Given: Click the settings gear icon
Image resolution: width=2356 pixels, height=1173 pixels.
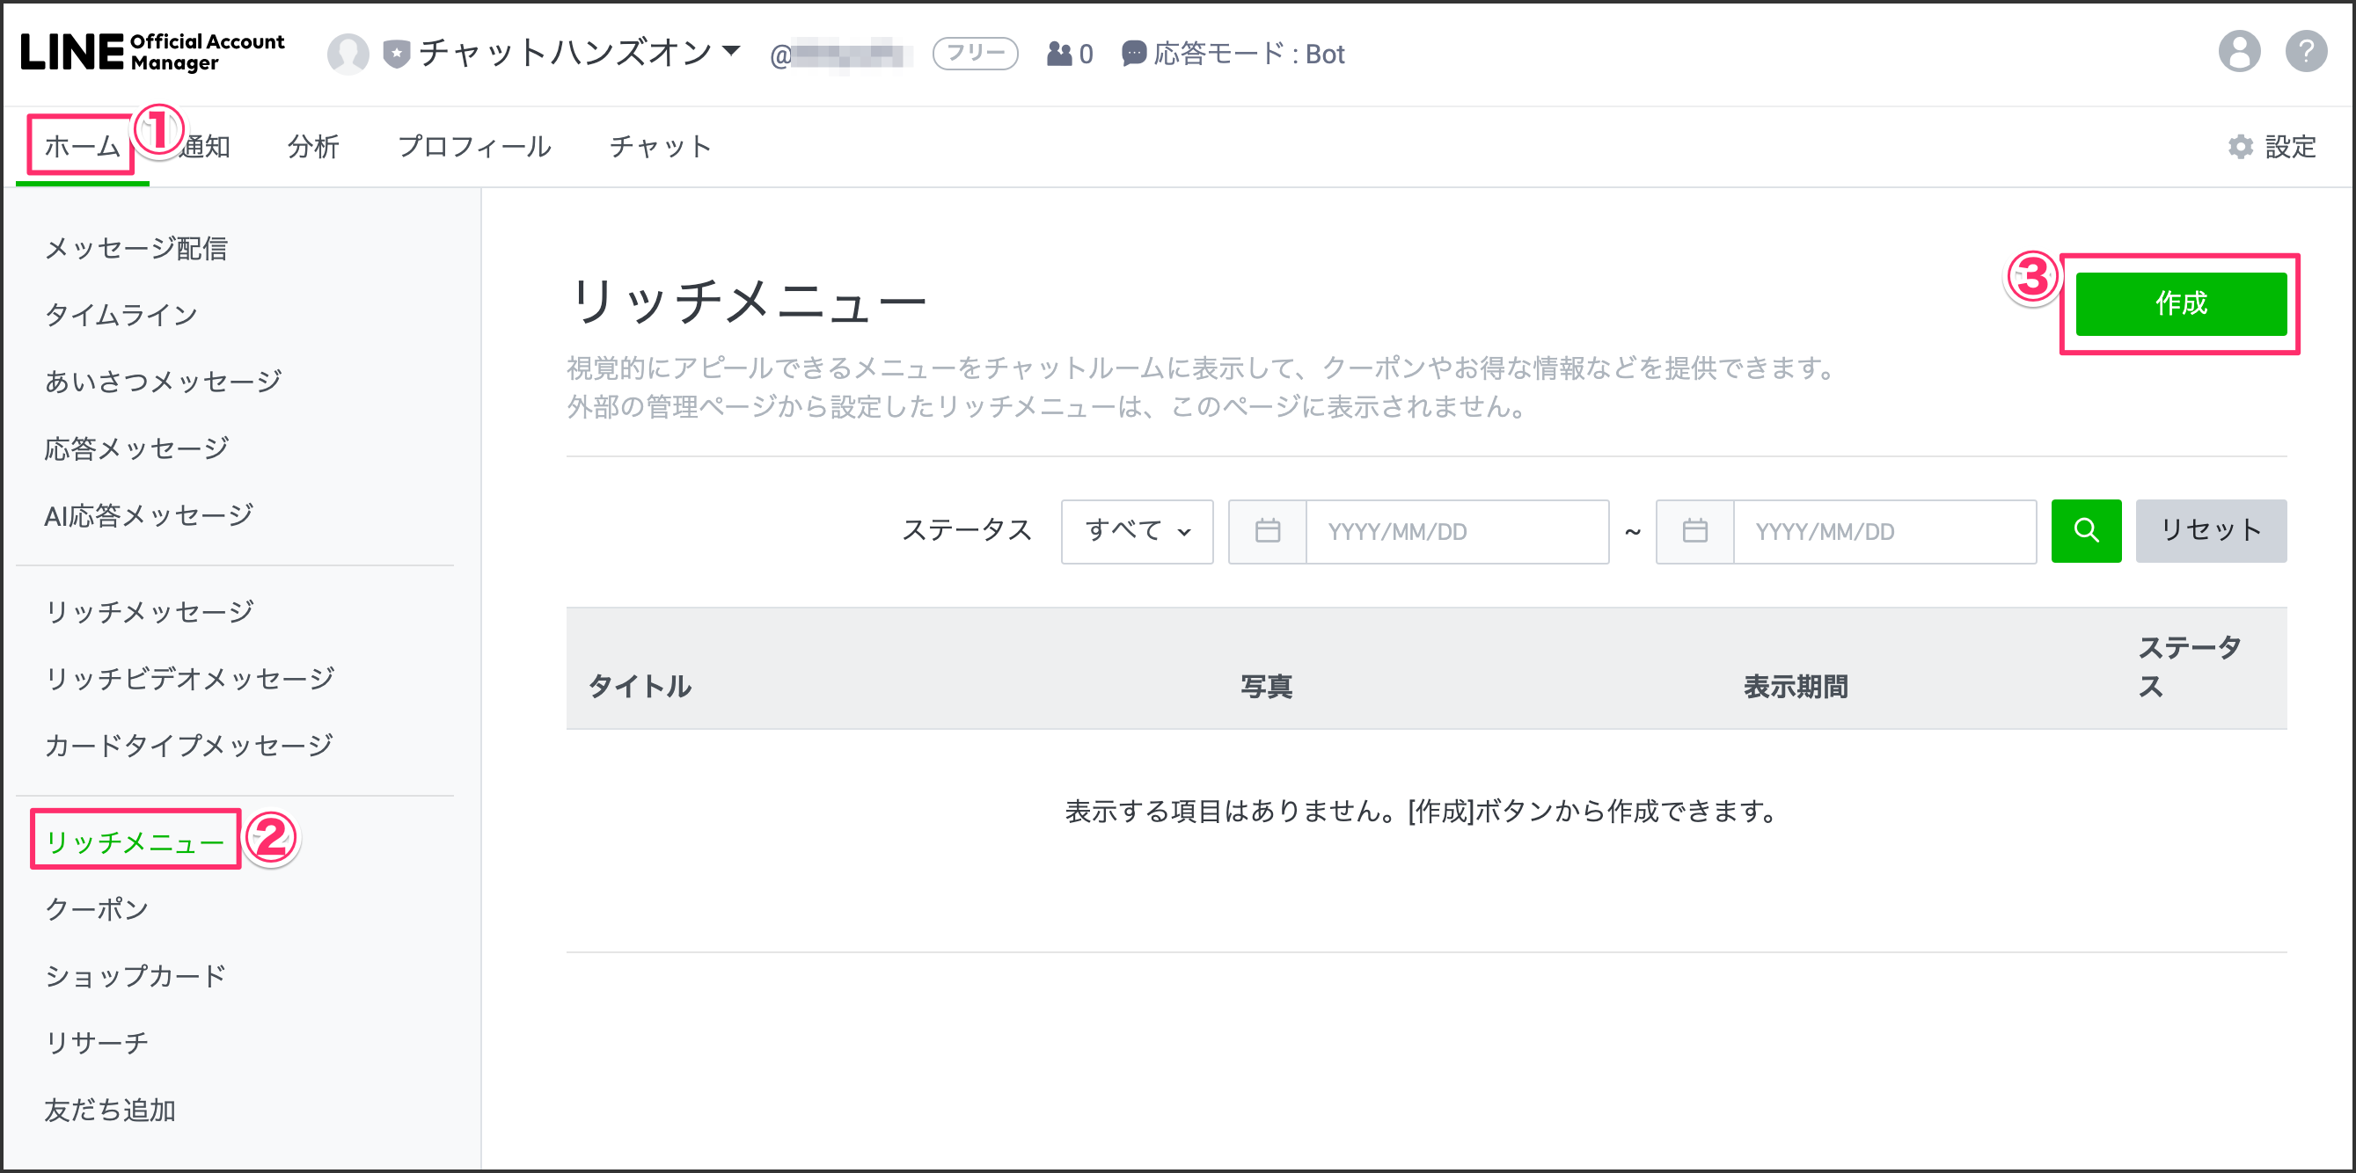Looking at the screenshot, I should [2240, 146].
